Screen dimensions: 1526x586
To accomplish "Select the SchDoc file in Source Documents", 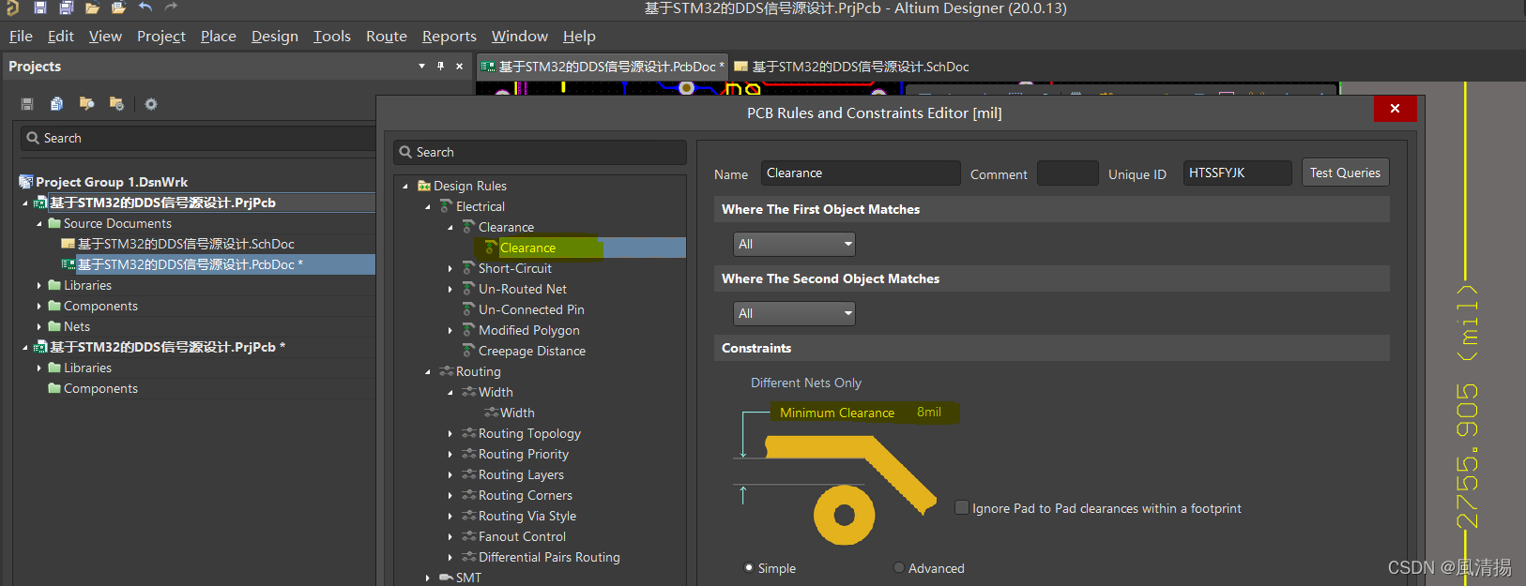I will coord(186,244).
